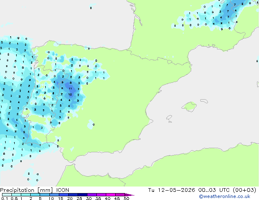Click the '25' legend scale label
The height and width of the screenshot is (200, 259).
coord(79,198)
